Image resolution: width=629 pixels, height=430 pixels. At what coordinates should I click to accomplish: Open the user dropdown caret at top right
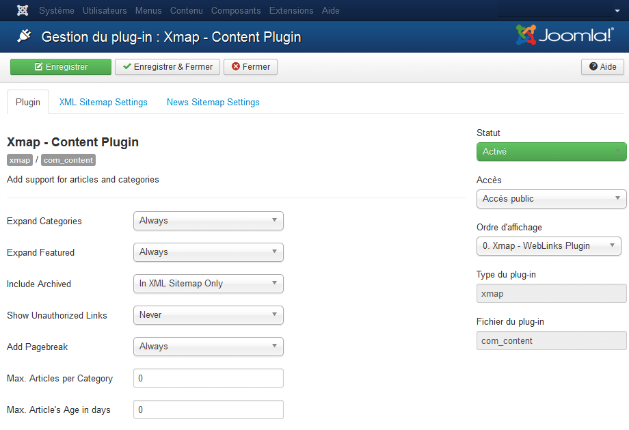[617, 11]
